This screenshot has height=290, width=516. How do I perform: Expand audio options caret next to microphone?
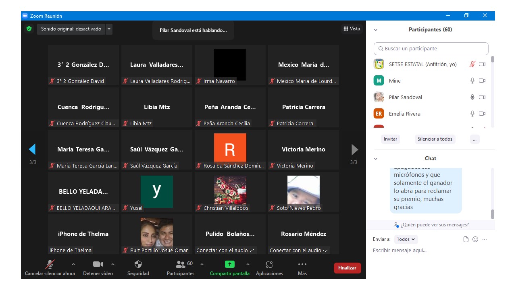pyautogui.click(x=73, y=264)
